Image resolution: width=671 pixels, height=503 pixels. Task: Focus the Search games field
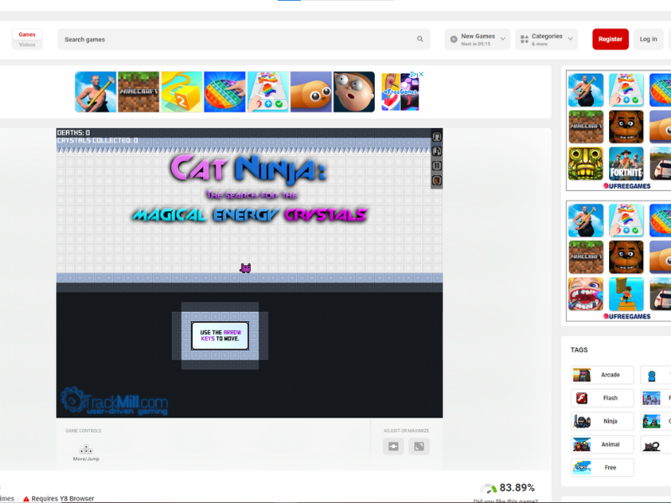243,39
